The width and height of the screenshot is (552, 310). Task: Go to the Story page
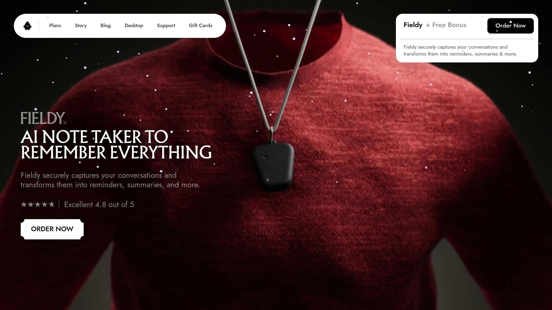tap(81, 26)
